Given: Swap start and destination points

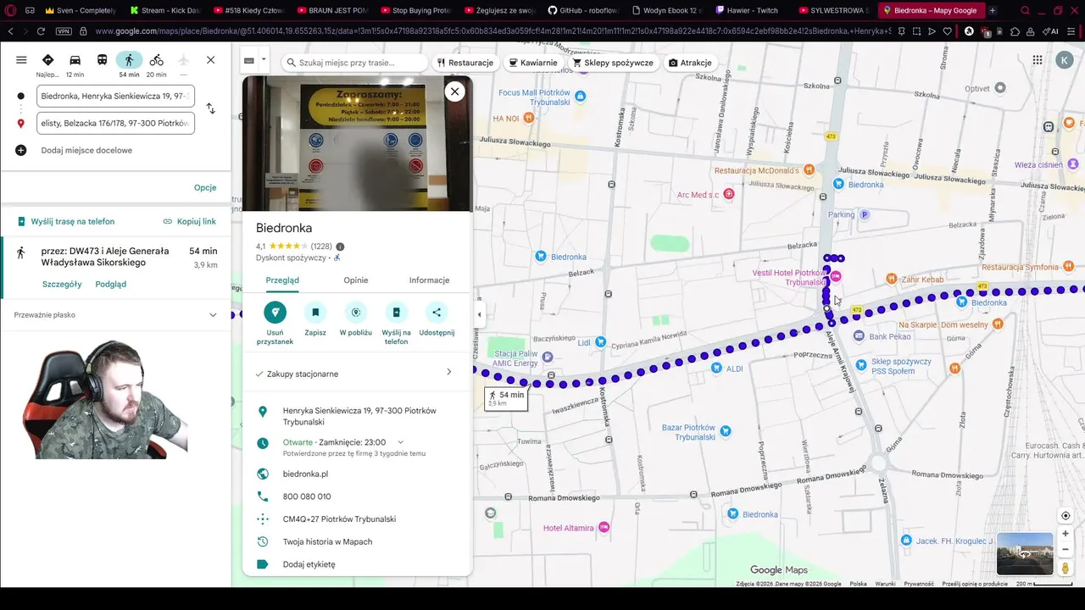Looking at the screenshot, I should tap(210, 109).
